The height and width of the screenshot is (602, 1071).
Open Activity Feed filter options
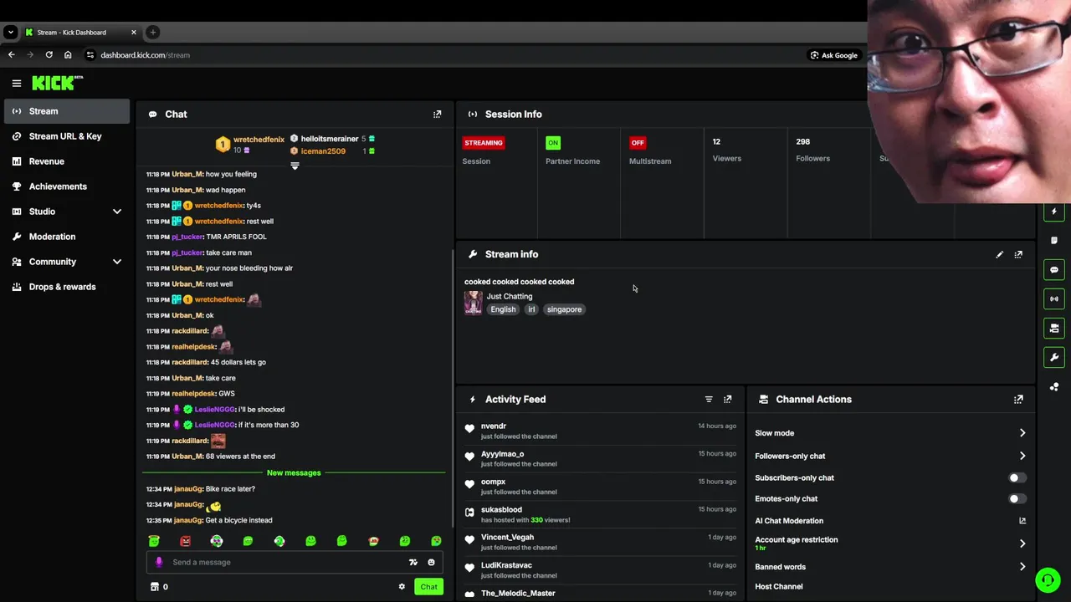pyautogui.click(x=709, y=400)
